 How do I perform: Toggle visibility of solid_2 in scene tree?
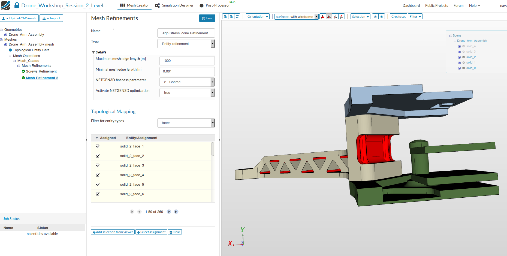click(464, 57)
